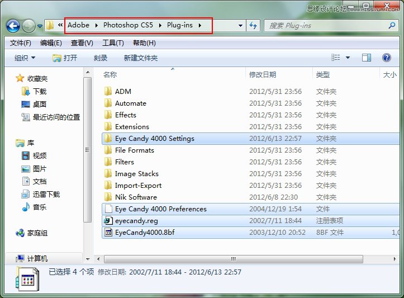This screenshot has width=404, height=298.
Task: Click the greyed forward navigation arrow
Action: (28, 26)
